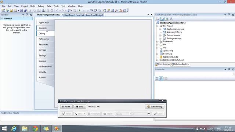This screenshot has height=132, width=235.
Task: Expand the Resources.resx node
Action: pyautogui.click(x=160, y=35)
